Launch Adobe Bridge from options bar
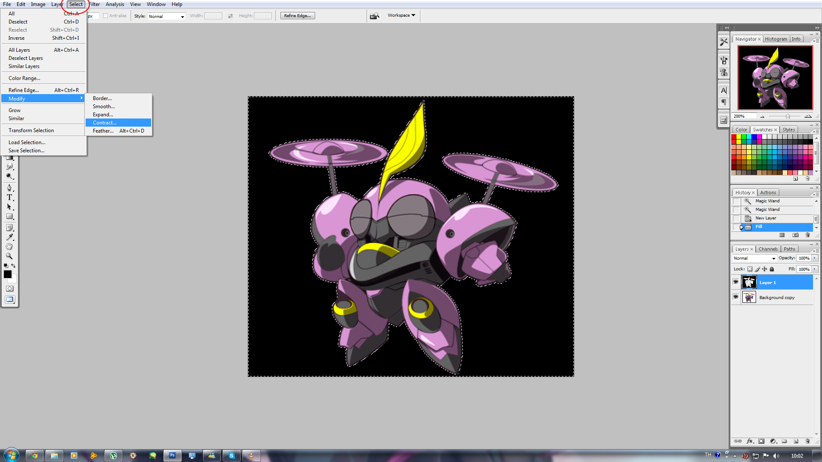This screenshot has width=822, height=462. coord(375,16)
